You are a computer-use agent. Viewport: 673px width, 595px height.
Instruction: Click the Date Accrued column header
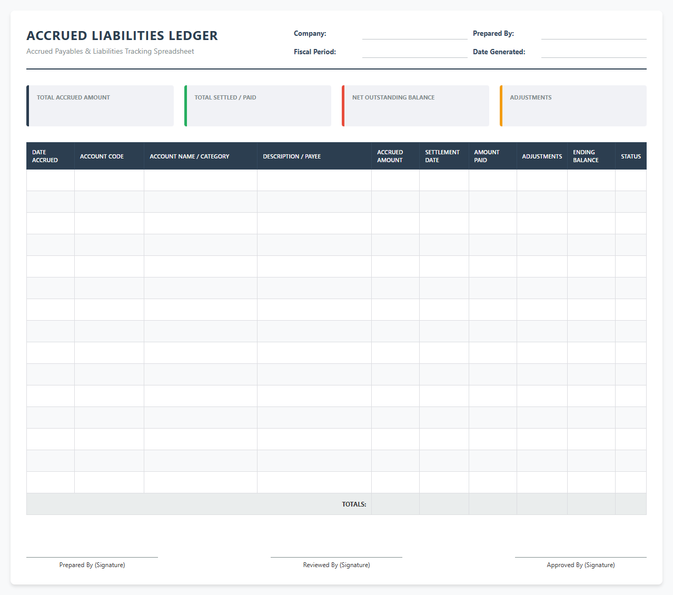tap(51, 156)
